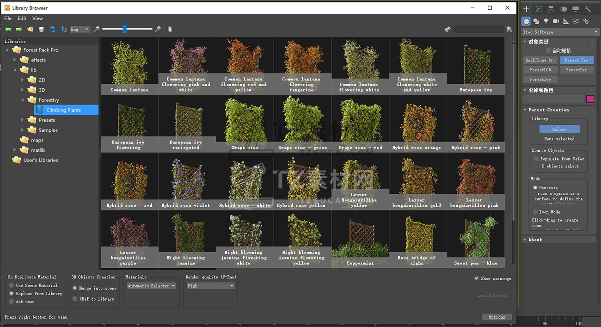Select the Helpers triangle ruler icon
The width and height of the screenshot is (601, 327).
point(566,21)
